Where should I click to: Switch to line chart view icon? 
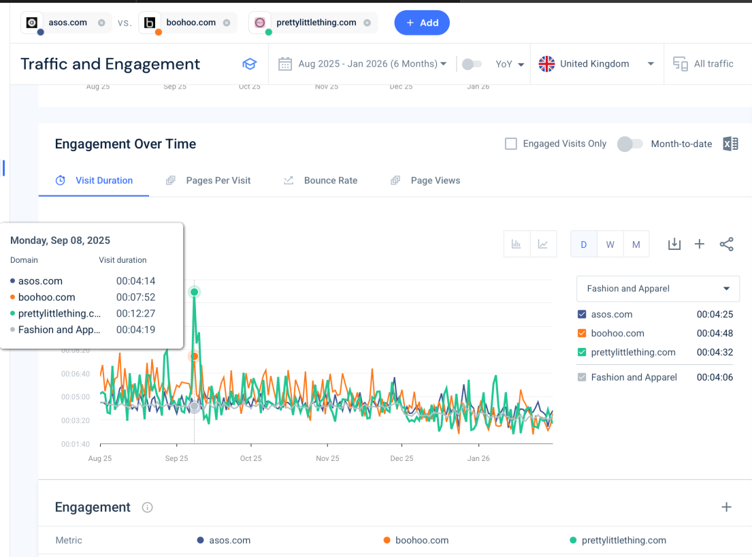point(543,244)
